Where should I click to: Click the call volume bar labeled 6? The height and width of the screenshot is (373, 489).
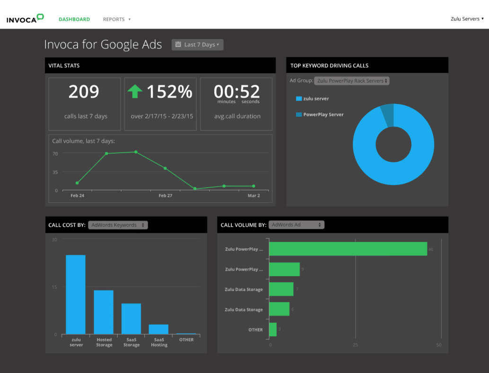279,309
